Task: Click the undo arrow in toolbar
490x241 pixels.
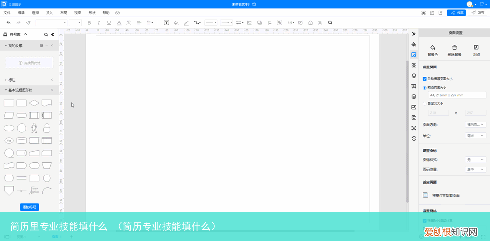Action: (x=8, y=22)
